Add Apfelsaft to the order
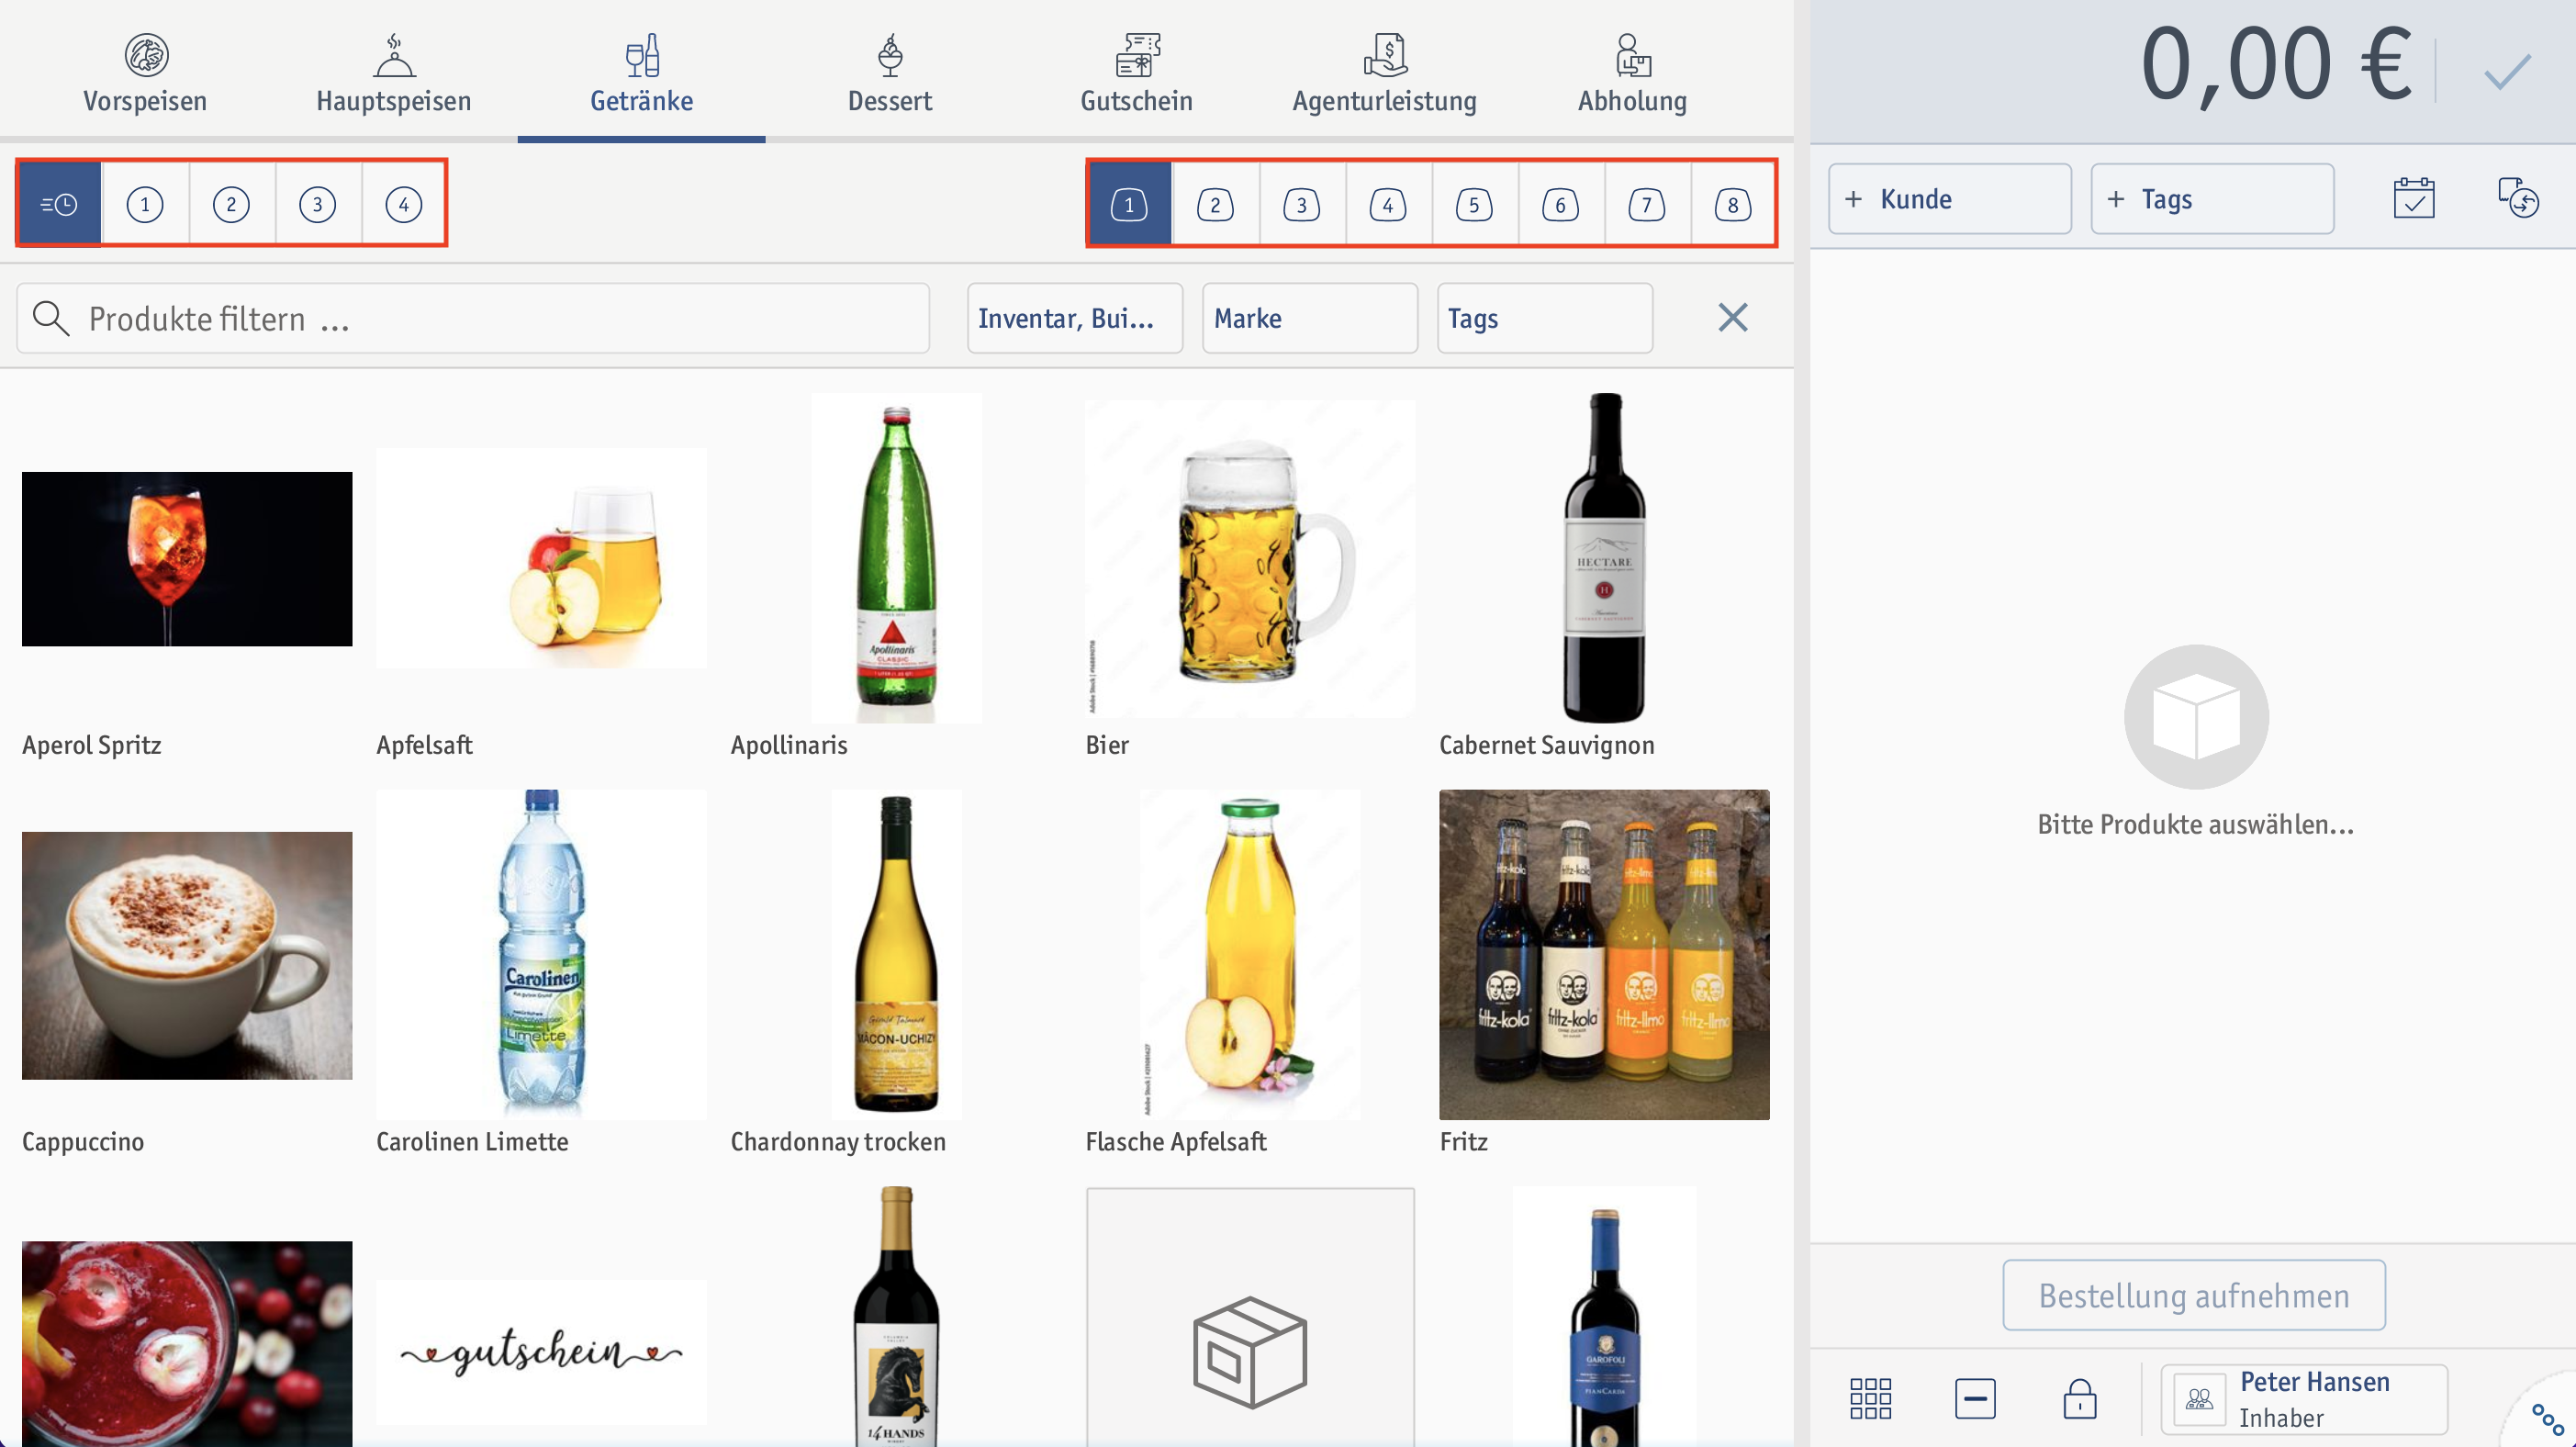This screenshot has width=2576, height=1447. pyautogui.click(x=541, y=558)
